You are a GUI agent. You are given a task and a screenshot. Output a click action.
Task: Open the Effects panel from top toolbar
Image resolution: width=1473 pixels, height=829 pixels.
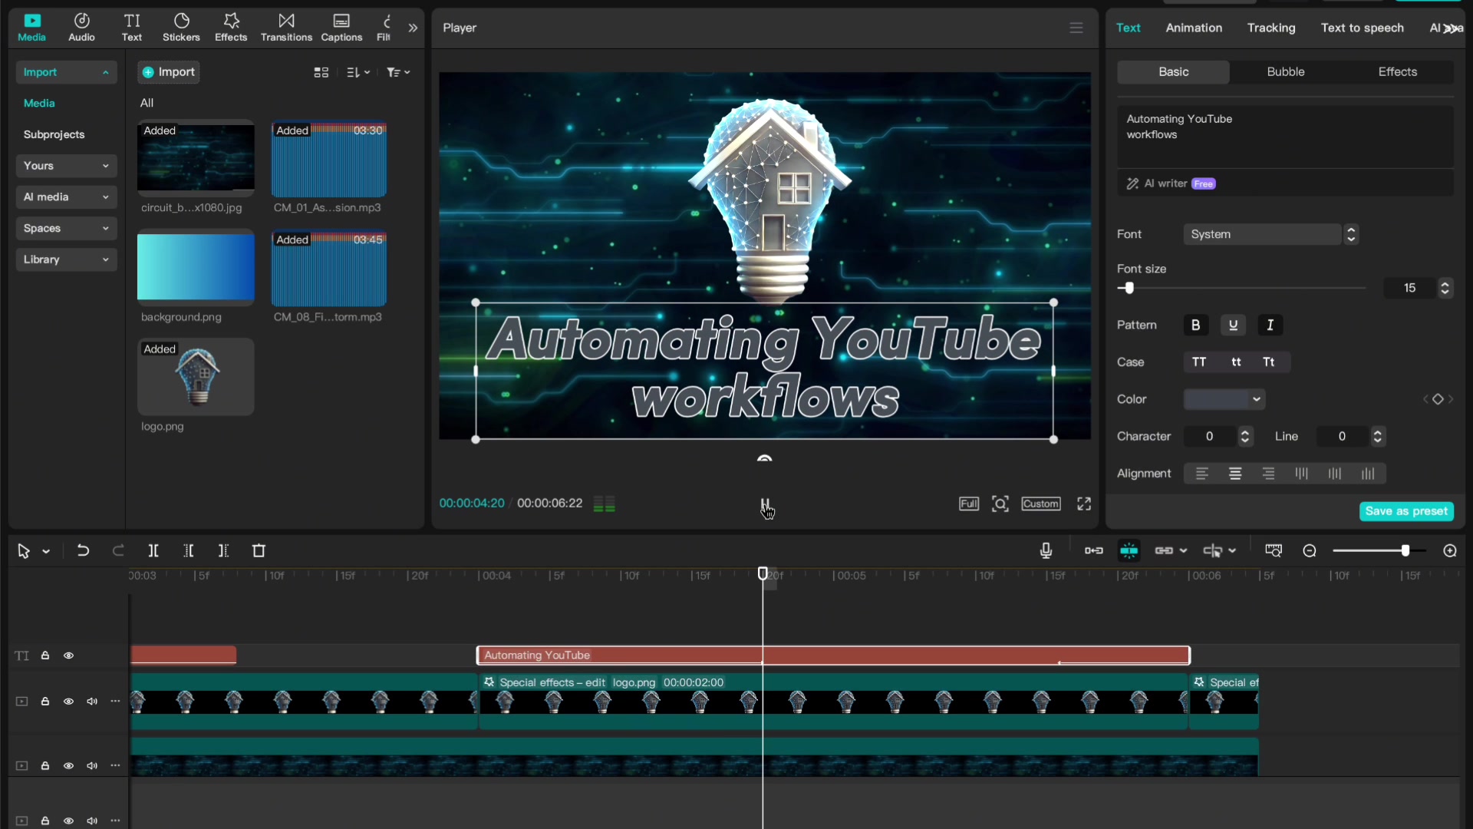click(x=230, y=27)
